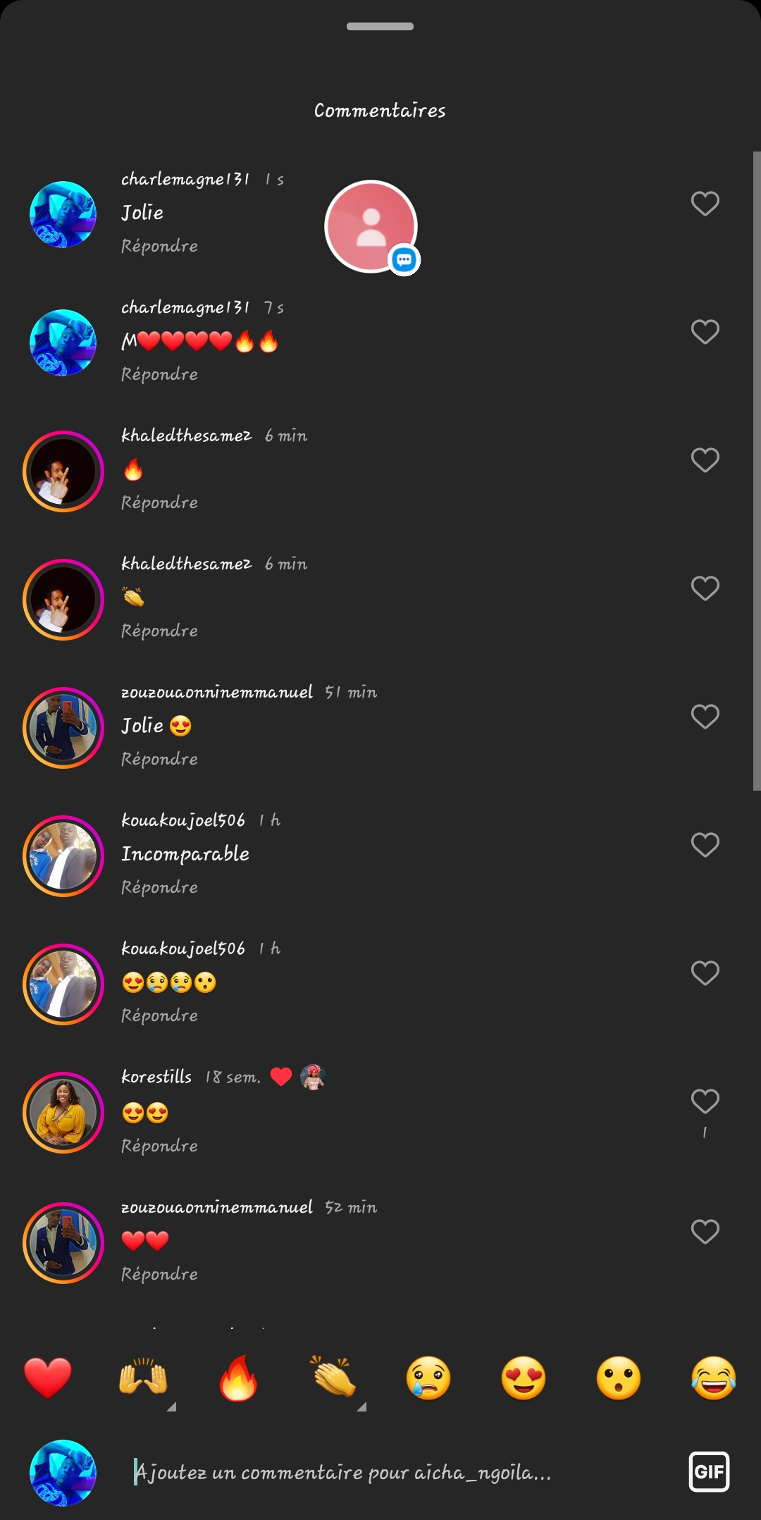Image resolution: width=761 pixels, height=1520 pixels.
Task: Insert the fire quick emoji
Action: pos(238,1378)
